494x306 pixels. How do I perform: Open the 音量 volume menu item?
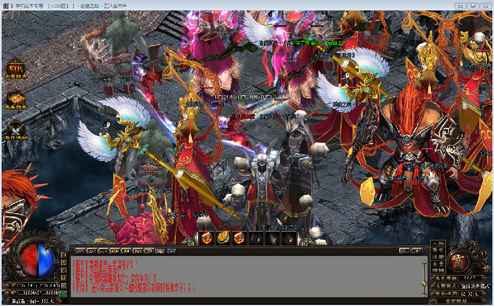(x=438, y=264)
